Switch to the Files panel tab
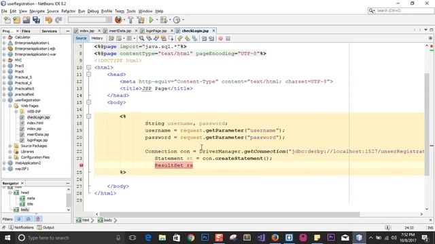Screen dimensions: 435x244 point(26,31)
